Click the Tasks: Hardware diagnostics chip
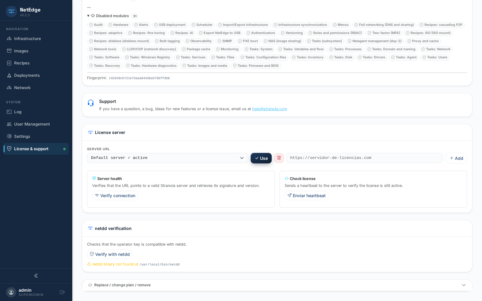Image resolution: width=482 pixels, height=301 pixels. coord(152,66)
